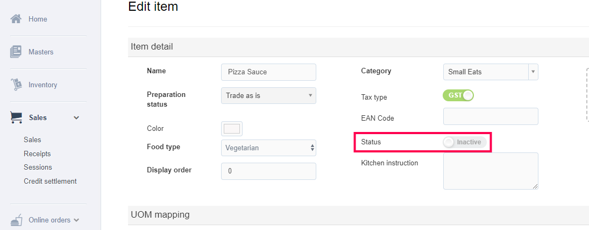This screenshot has height=230, width=589.
Task: Open the Preparation status dropdown
Action: (x=268, y=95)
